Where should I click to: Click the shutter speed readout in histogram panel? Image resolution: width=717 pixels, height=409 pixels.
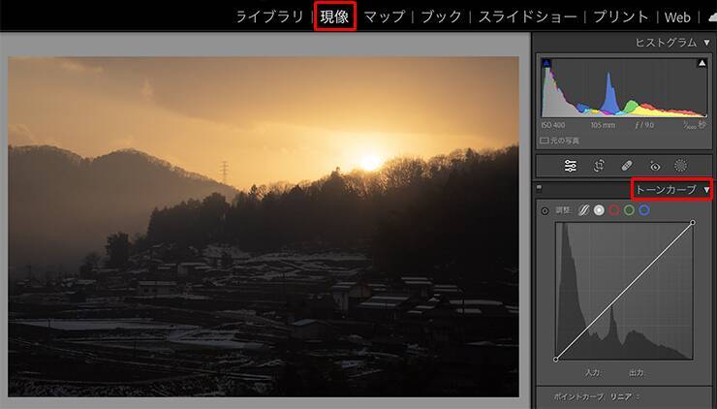[695, 124]
